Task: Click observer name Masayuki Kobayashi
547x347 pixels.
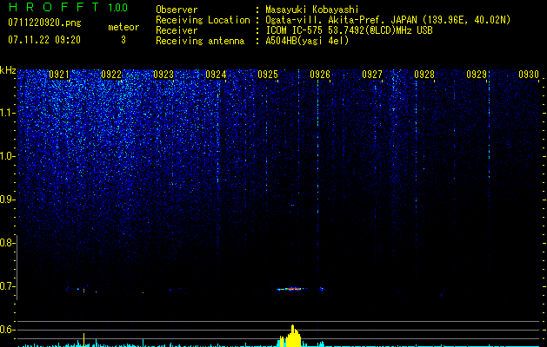Action: pyautogui.click(x=312, y=10)
